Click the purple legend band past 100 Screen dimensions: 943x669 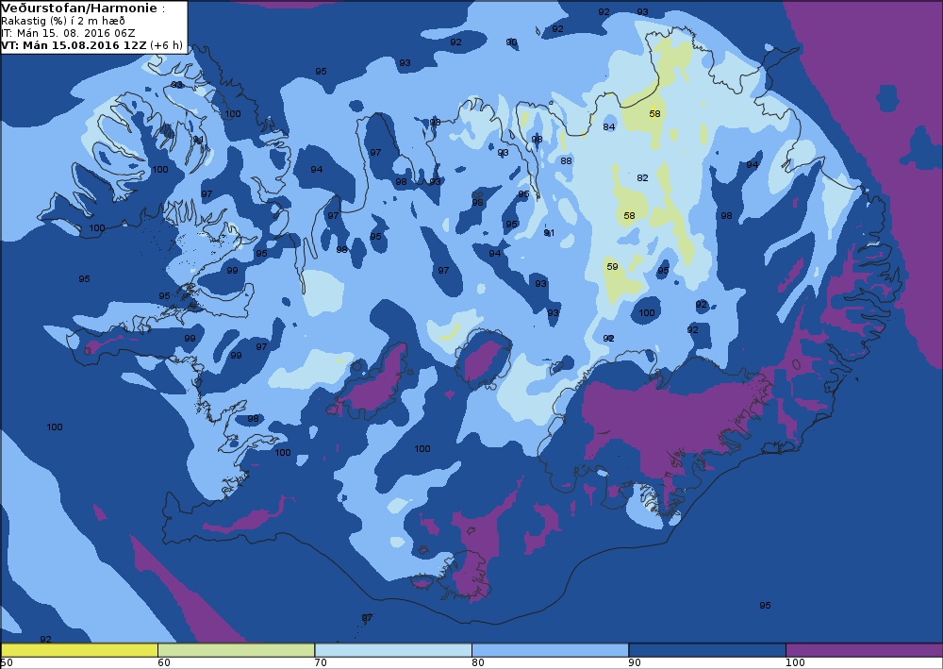(864, 650)
